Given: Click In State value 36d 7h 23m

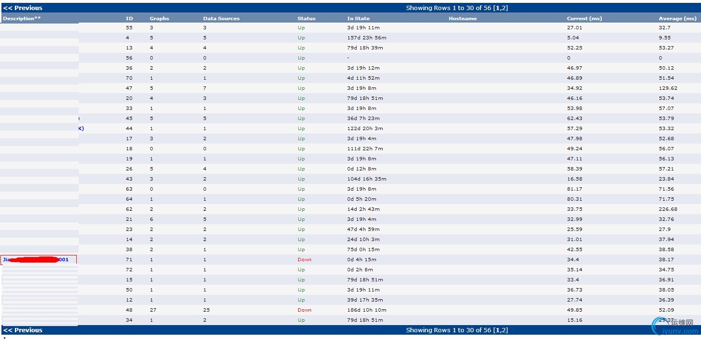Looking at the screenshot, I should point(363,118).
